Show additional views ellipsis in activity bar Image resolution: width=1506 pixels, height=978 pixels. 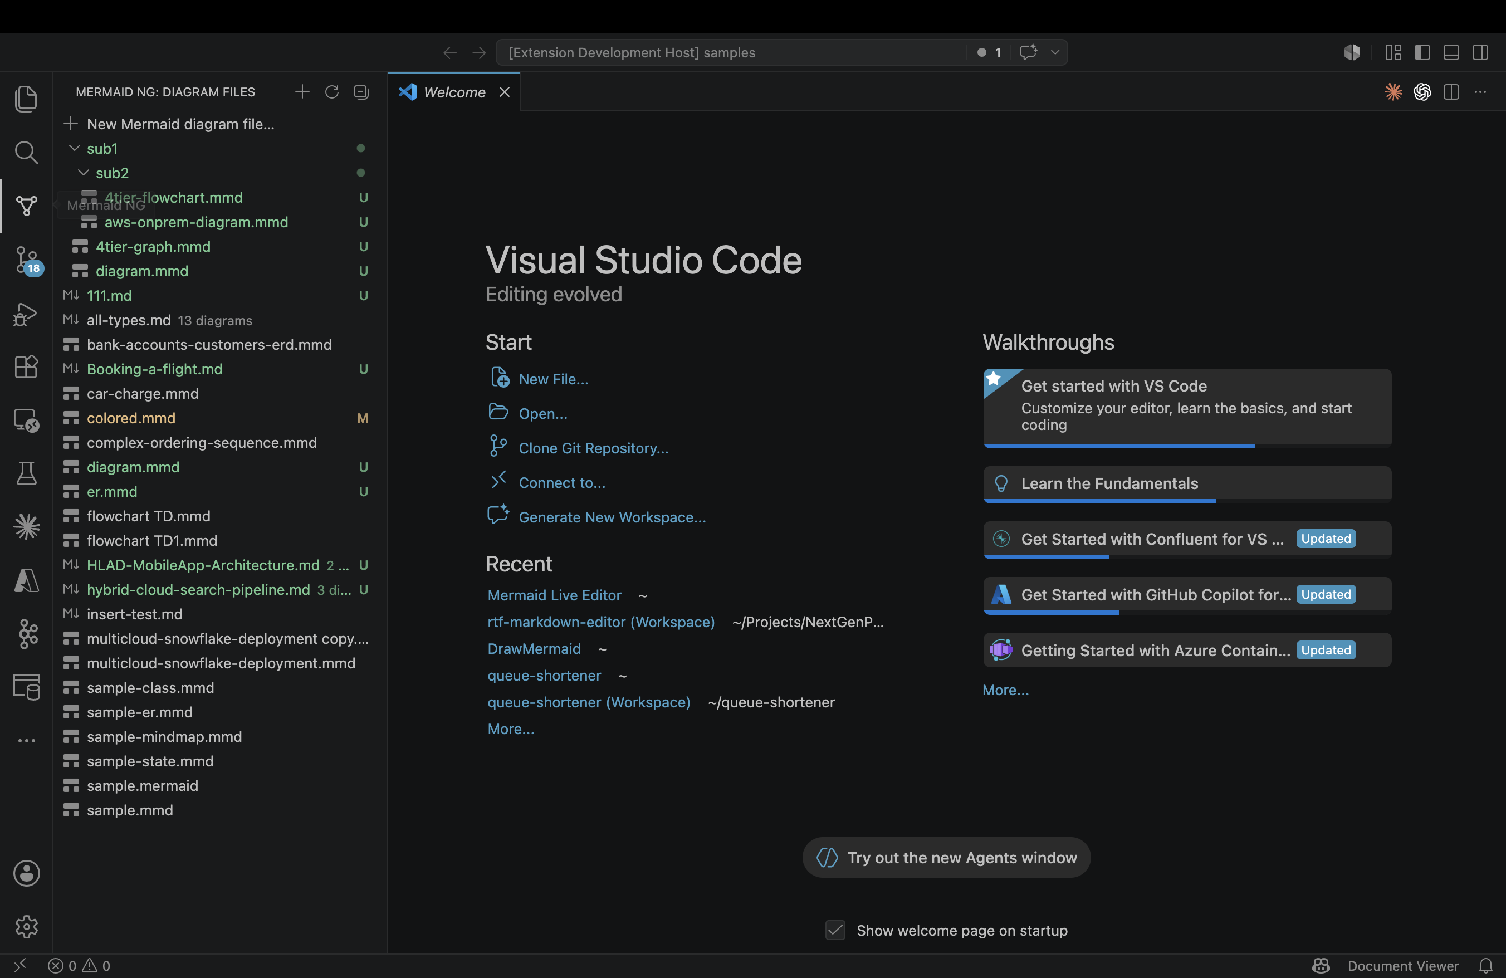pyautogui.click(x=26, y=740)
